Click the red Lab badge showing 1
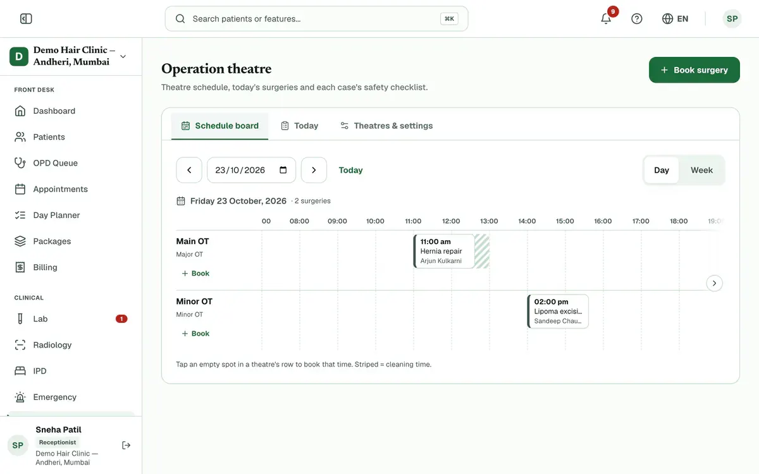The height and width of the screenshot is (474, 759). click(x=121, y=319)
